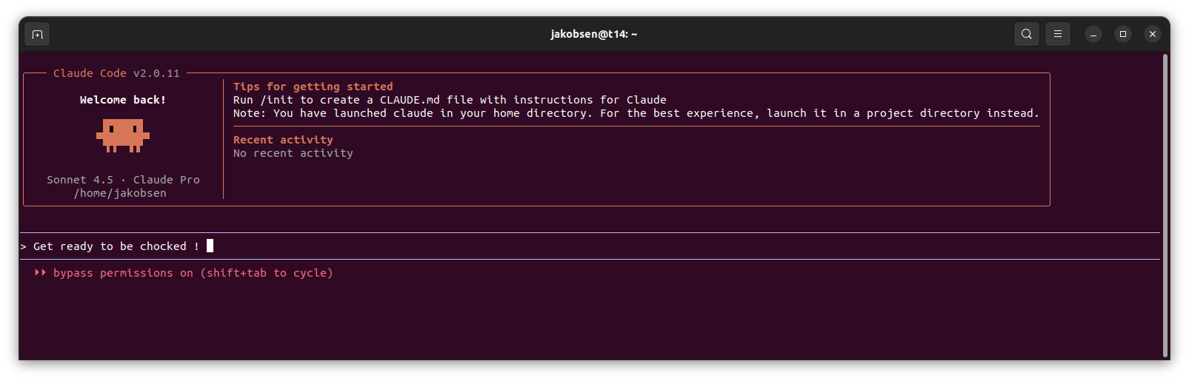Click the /init command text
Viewport: 1189px width, 381px height.
[x=276, y=100]
